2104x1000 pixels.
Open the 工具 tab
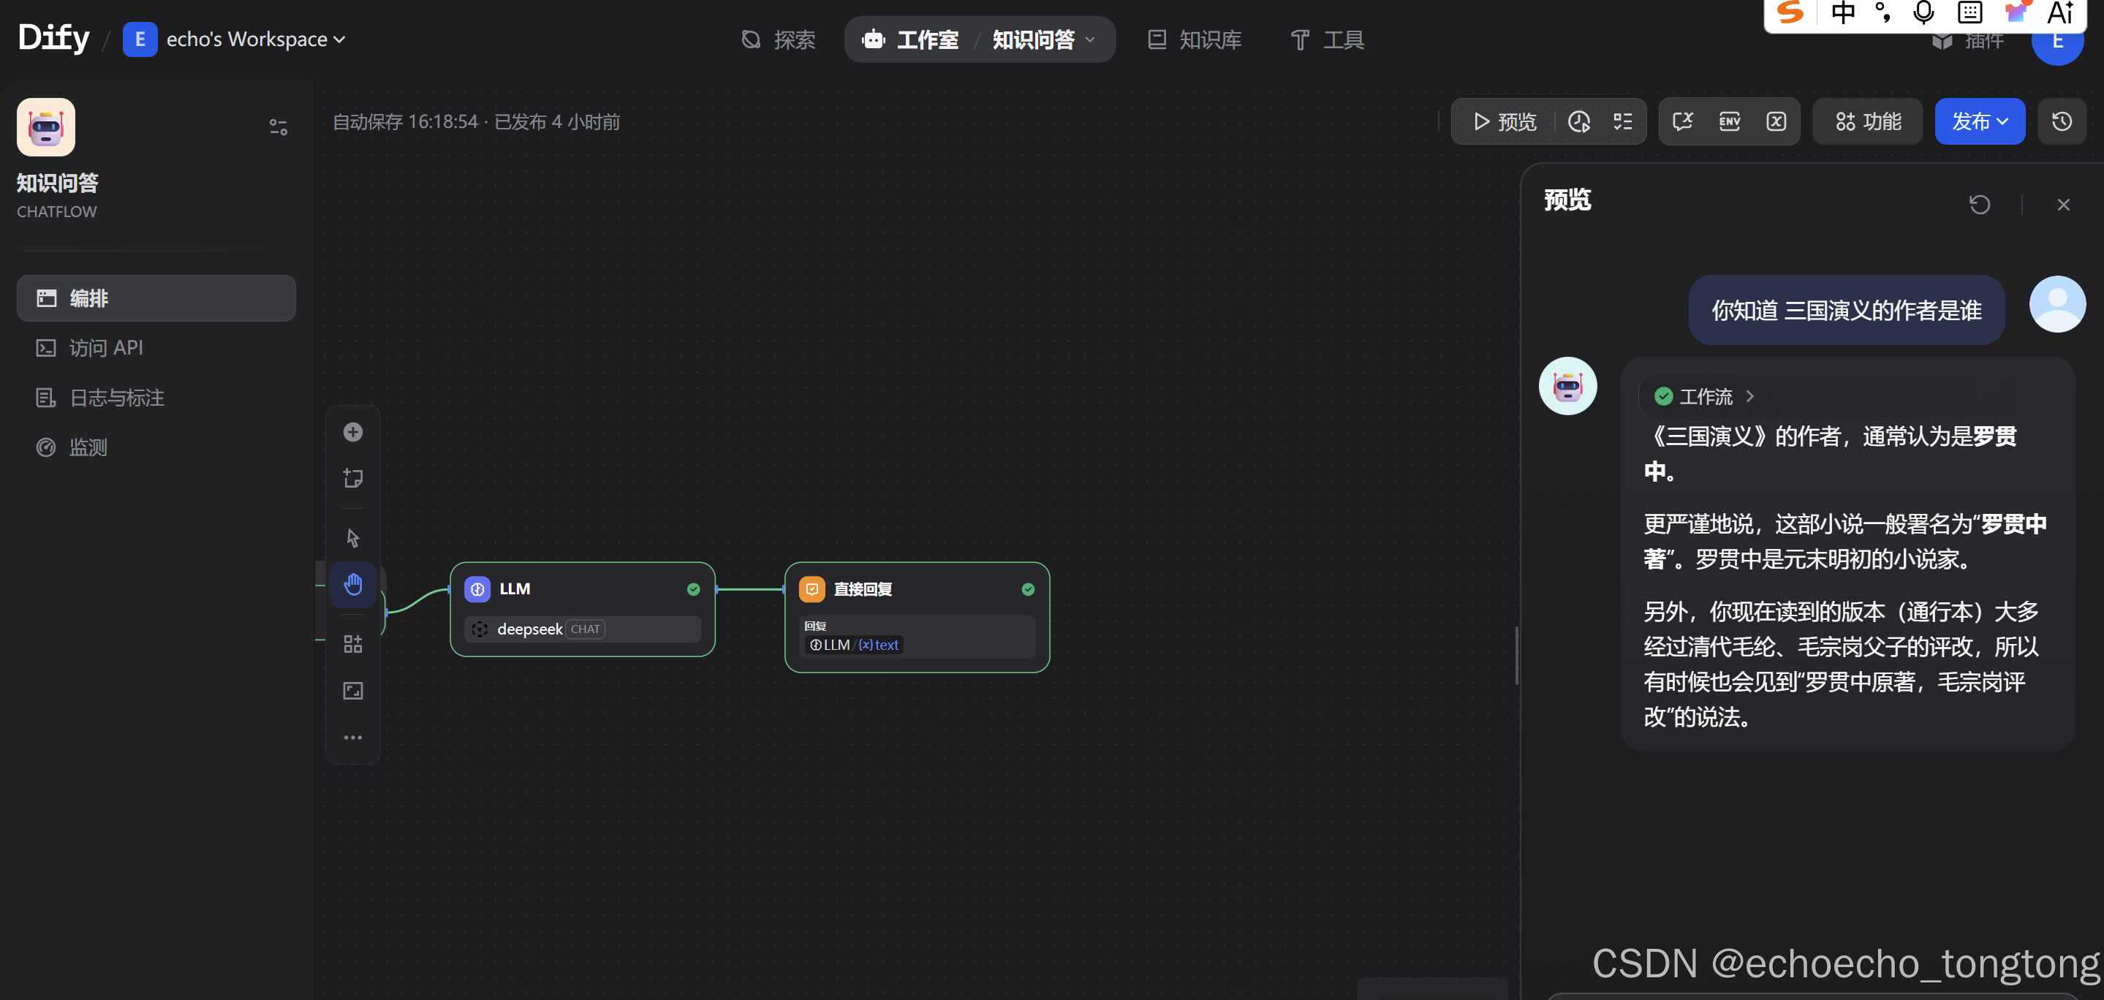pos(1326,39)
